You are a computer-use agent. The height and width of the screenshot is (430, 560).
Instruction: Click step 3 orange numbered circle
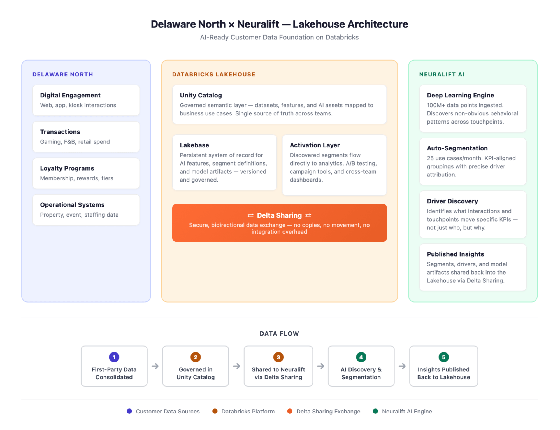coord(278,357)
